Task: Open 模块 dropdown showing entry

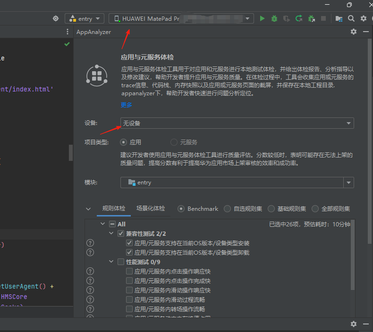Action: (237, 183)
